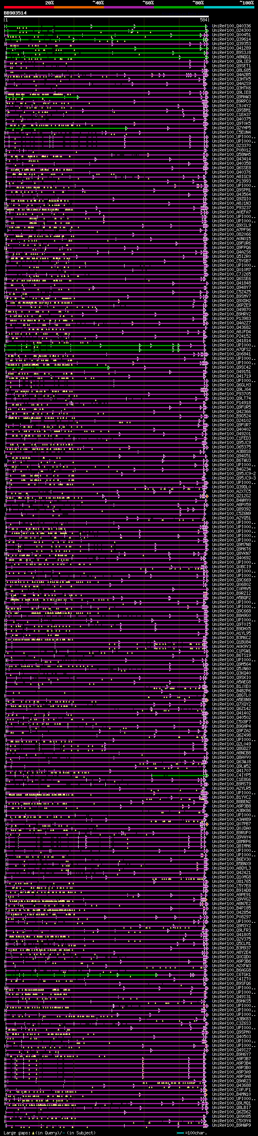The image size is (258, 1136).
Task: Click the UniRef100_Q0BCI9 label
Action: [x=231, y=567]
